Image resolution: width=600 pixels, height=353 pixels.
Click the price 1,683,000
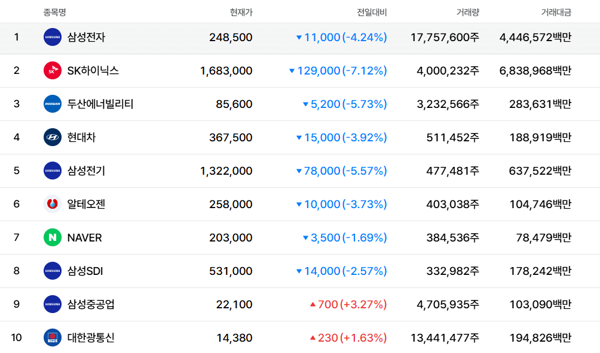[x=226, y=71]
